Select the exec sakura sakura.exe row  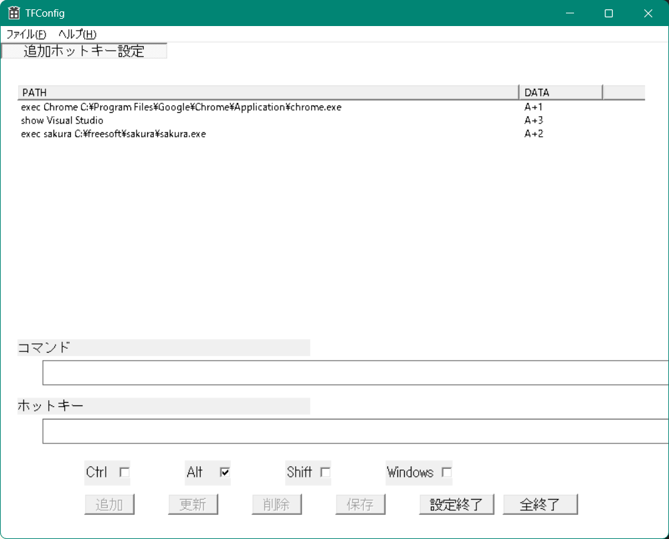pyautogui.click(x=114, y=134)
